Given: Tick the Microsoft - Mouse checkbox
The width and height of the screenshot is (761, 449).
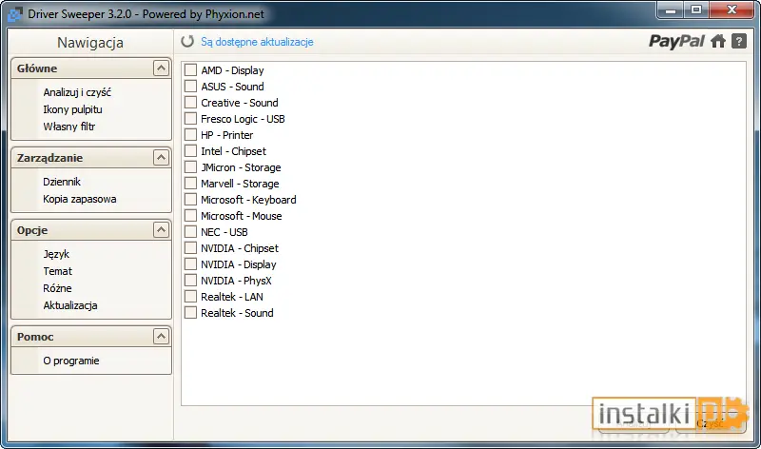Looking at the screenshot, I should [x=191, y=216].
